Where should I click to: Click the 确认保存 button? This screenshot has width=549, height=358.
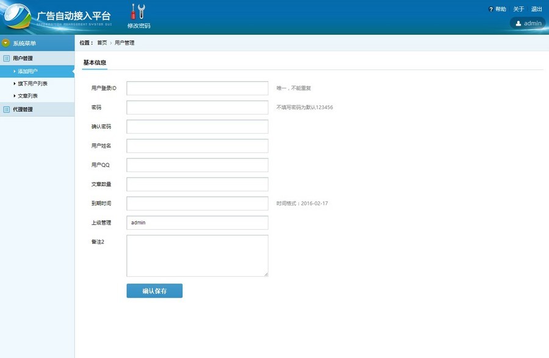tap(154, 291)
